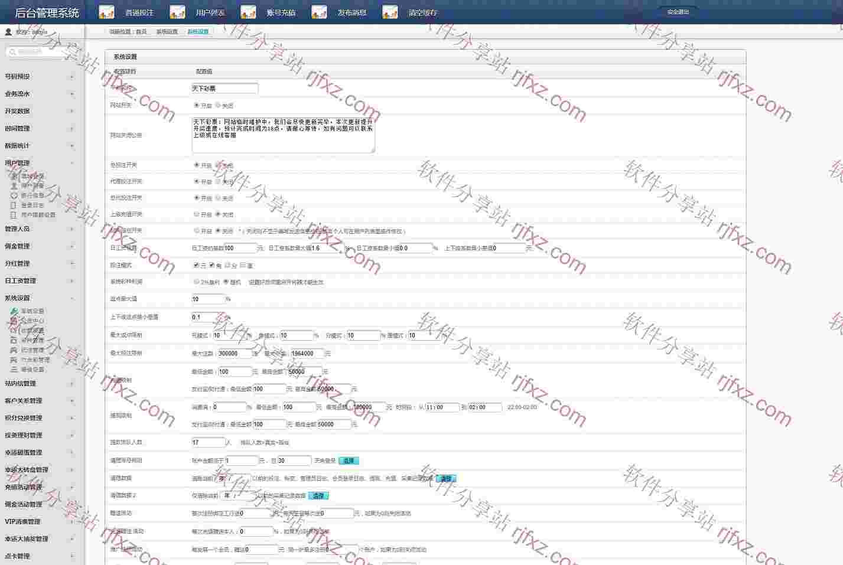Click teal button in 清理数据2 row
The image size is (843, 565).
coord(318,496)
